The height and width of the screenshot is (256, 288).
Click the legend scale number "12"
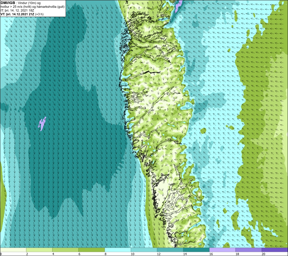[159, 254]
